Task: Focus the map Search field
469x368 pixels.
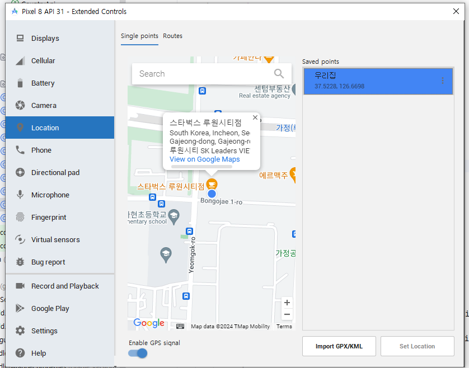Action: (x=212, y=73)
